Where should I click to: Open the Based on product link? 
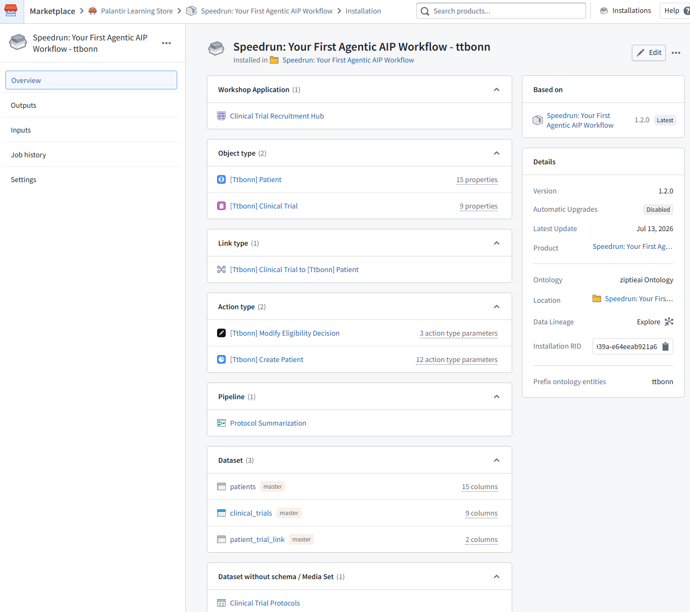click(580, 120)
